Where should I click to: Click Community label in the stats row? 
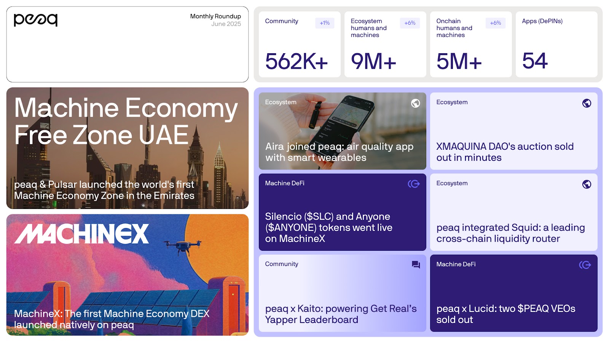(x=282, y=21)
